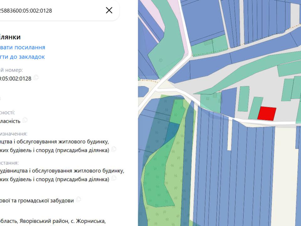
Task: Click the ownership value 'ласність' text
Action: [10, 121]
